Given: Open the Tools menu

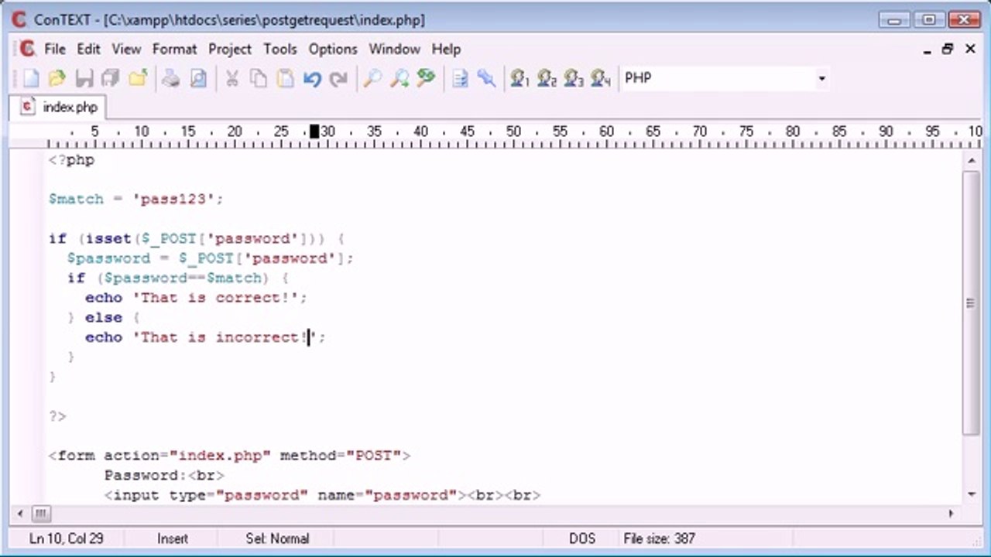Looking at the screenshot, I should (x=279, y=49).
